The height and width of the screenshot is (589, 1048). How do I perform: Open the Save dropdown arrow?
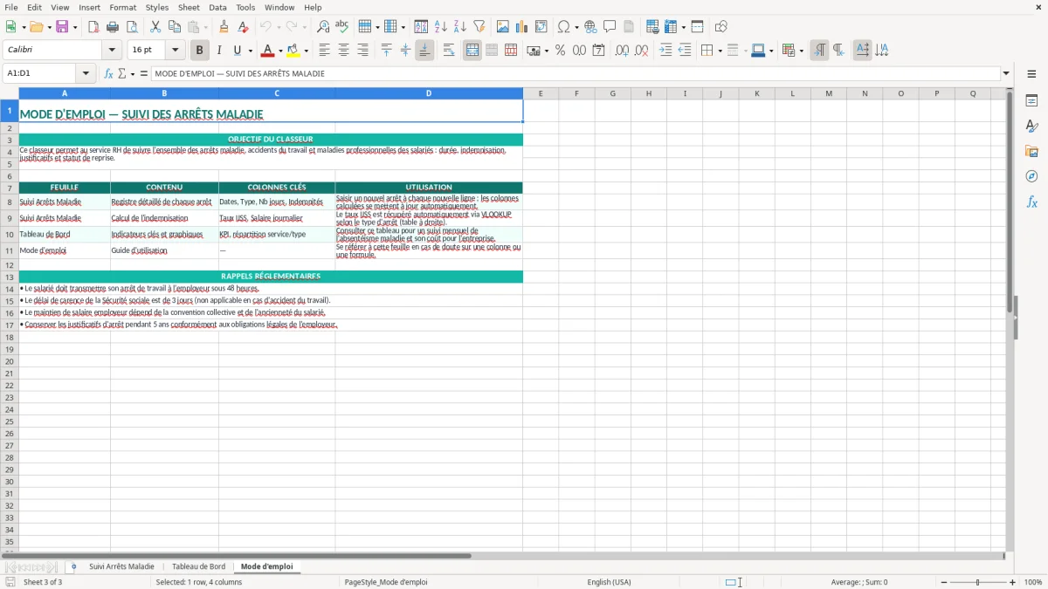75,27
